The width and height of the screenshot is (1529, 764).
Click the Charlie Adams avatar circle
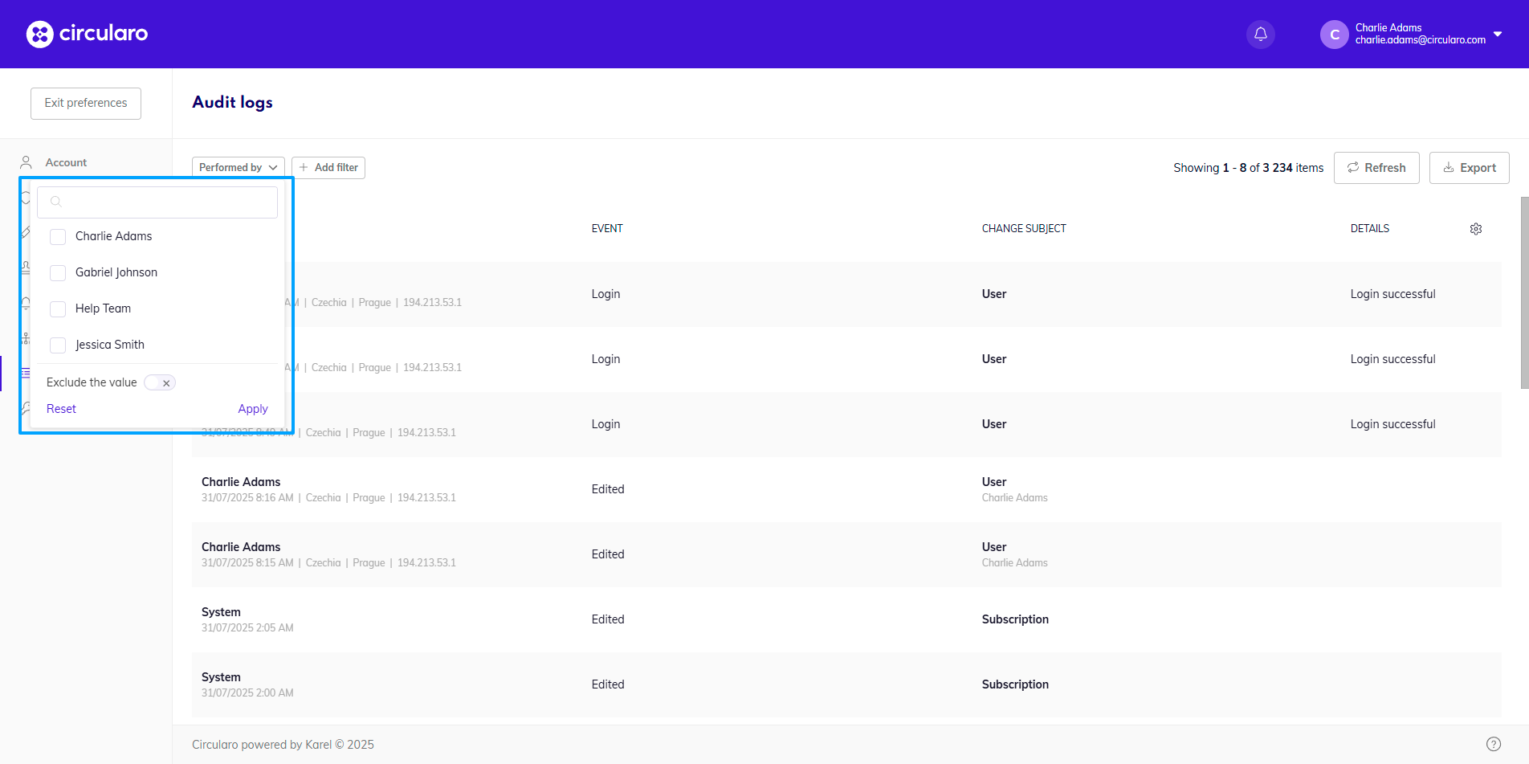[1334, 35]
